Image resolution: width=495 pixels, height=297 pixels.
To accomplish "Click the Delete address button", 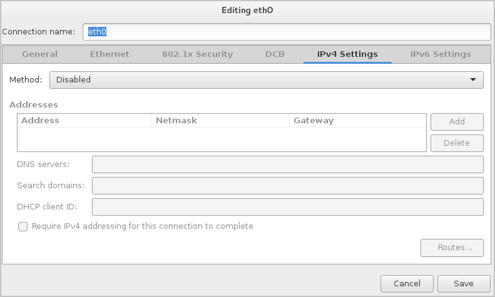I will (457, 143).
